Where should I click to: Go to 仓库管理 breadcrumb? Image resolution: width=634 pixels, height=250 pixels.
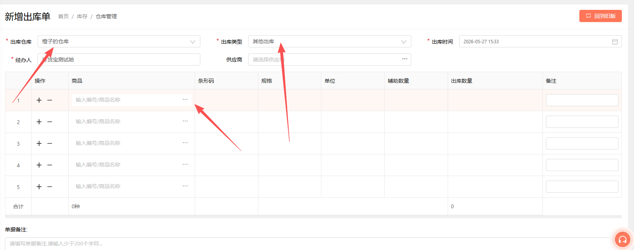(x=106, y=16)
